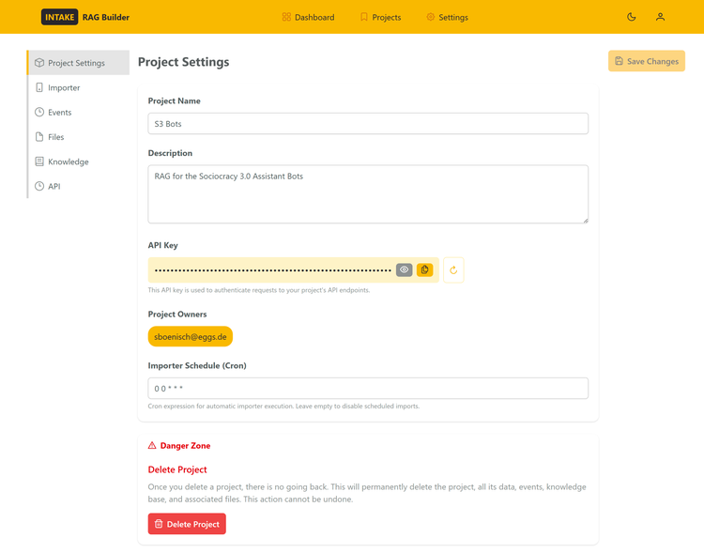
Task: Toggle dark mode moon icon
Action: coord(632,17)
